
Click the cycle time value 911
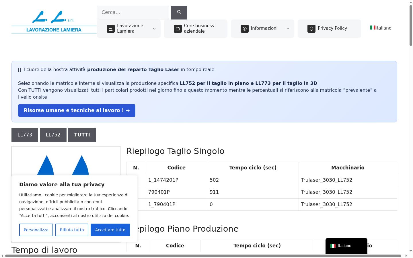pyautogui.click(x=214, y=192)
